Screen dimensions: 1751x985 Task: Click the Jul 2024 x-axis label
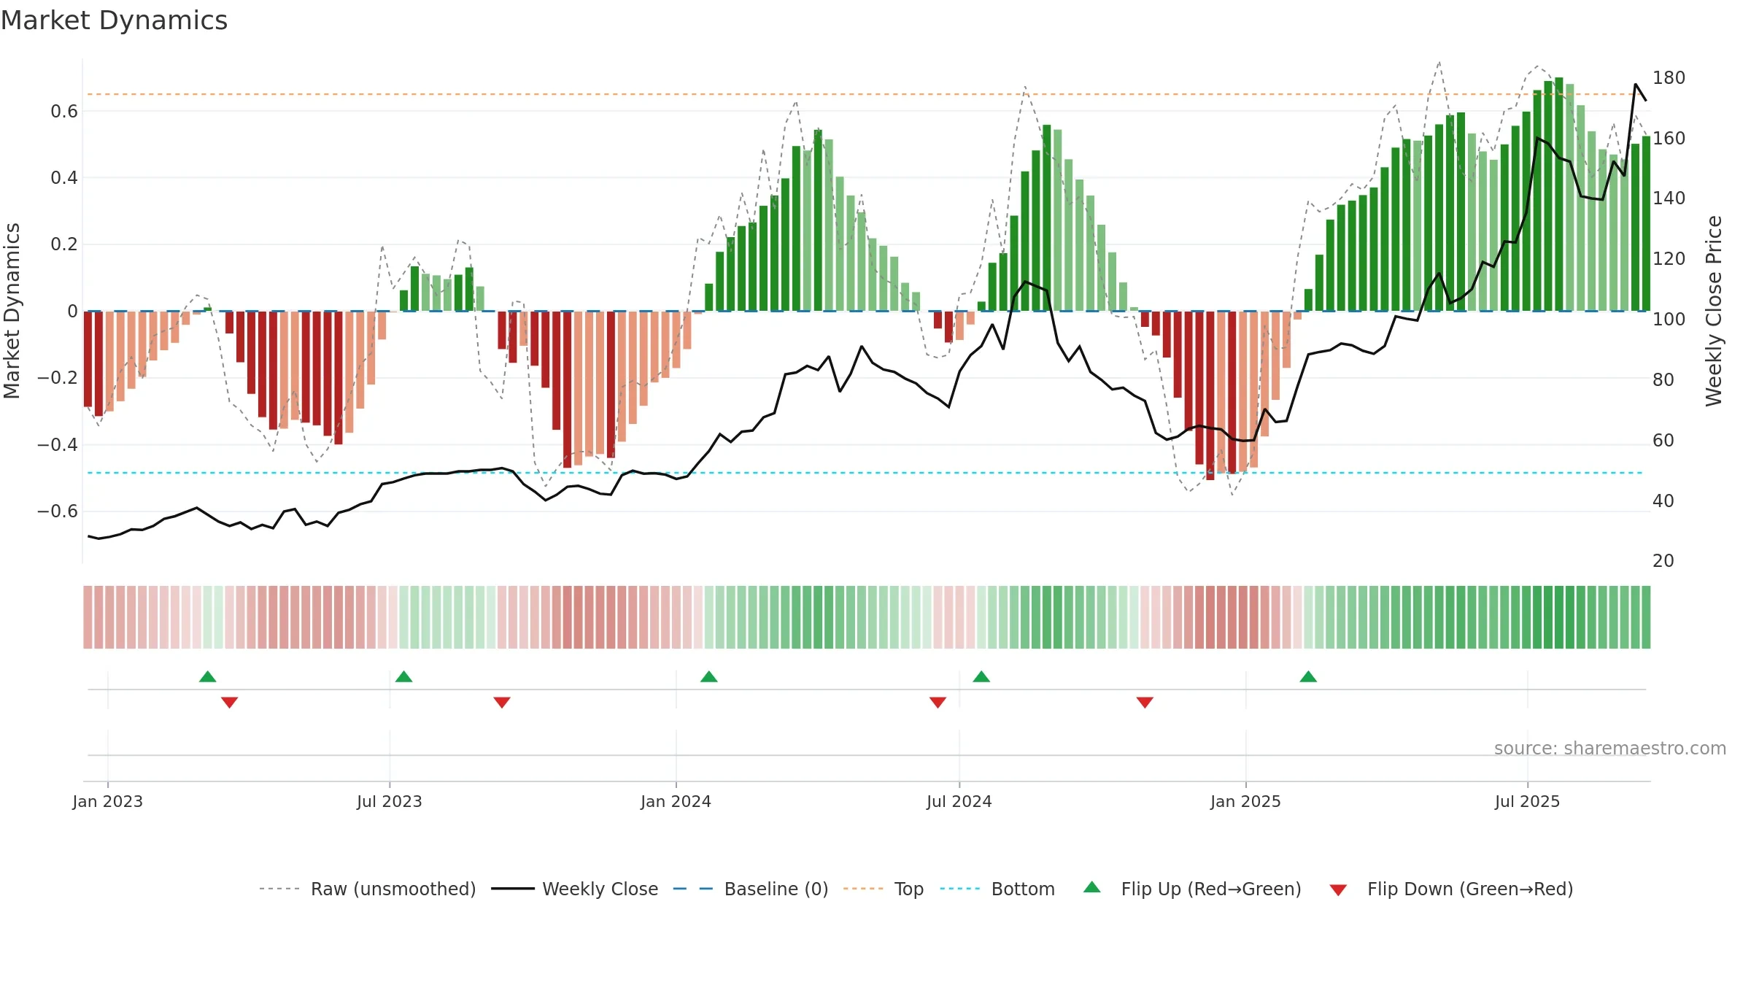(x=959, y=801)
